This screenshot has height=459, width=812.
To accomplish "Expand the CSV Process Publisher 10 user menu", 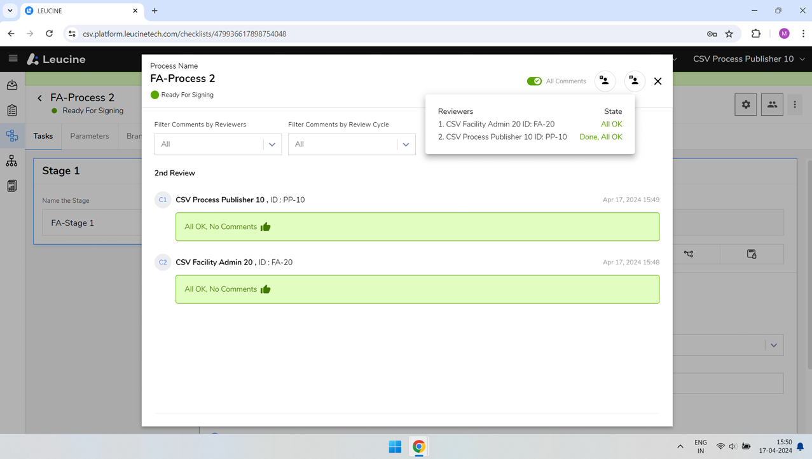I will pos(749,59).
